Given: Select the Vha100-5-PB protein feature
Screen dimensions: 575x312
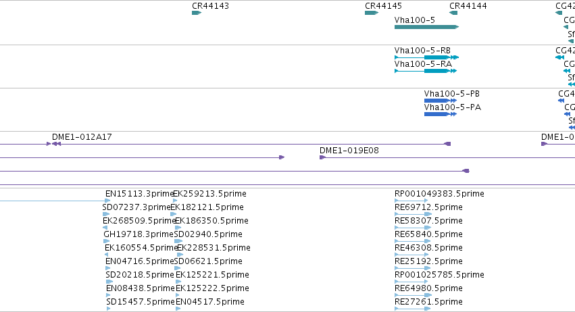Looking at the screenshot, I should pos(441,101).
